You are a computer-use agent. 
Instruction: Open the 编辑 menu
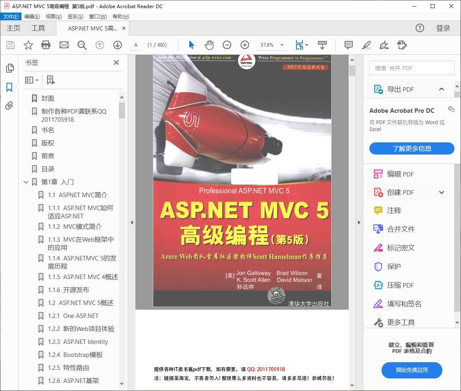point(32,17)
